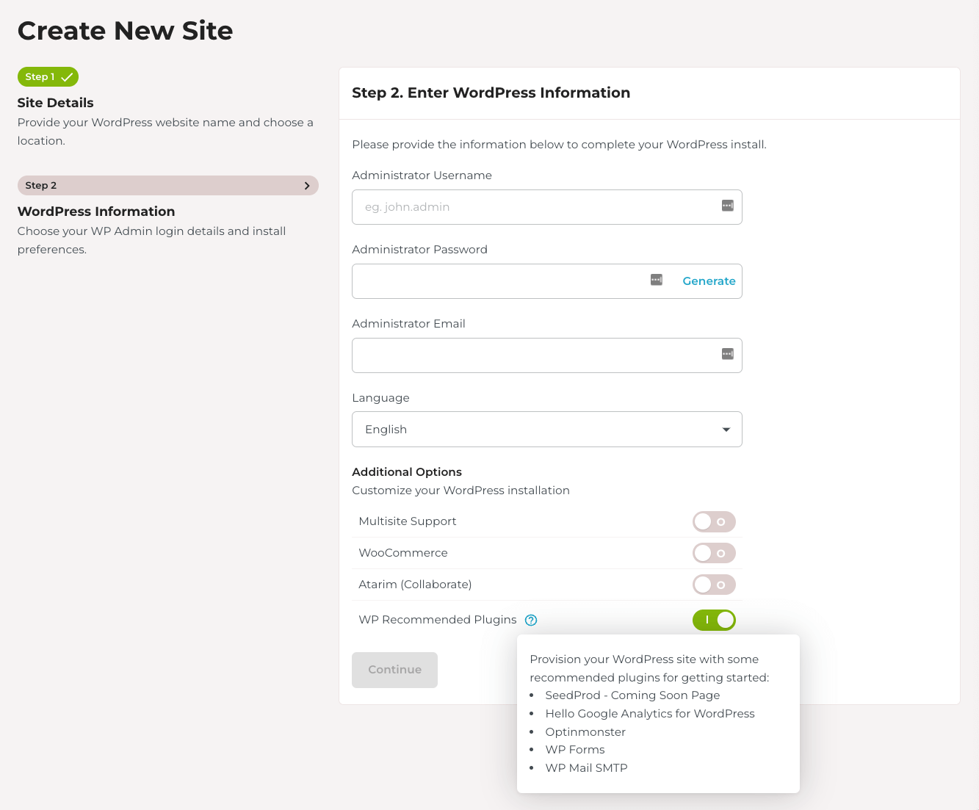Select the Step 2 bar in sidebar

pos(168,186)
